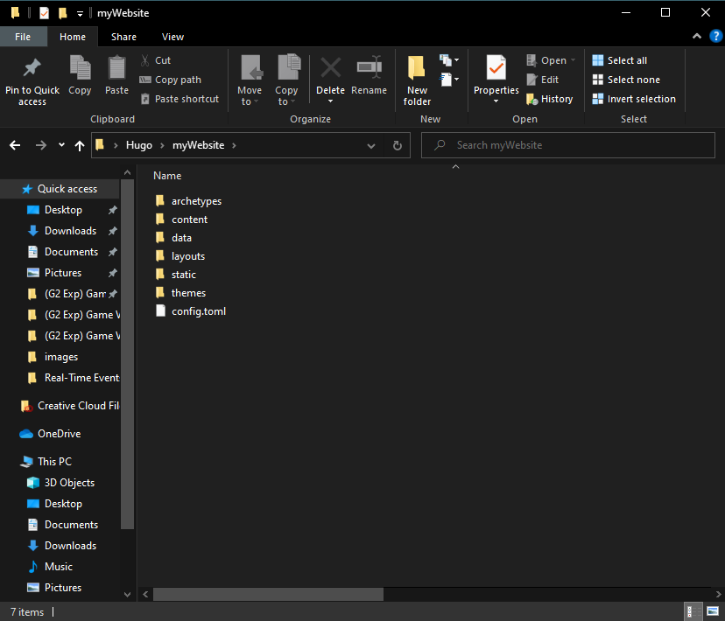
Task: Select OneDrive in navigation pane
Action: point(51,434)
